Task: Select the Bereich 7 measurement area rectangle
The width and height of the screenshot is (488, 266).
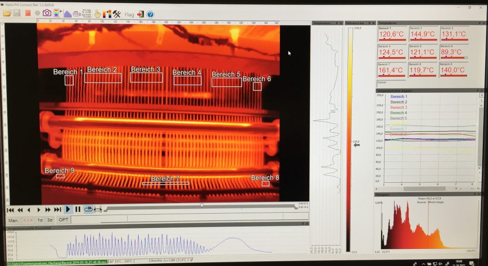Action: click(165, 183)
